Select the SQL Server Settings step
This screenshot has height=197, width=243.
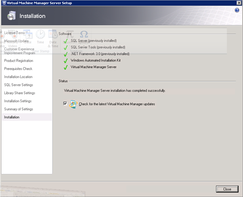point(19,85)
